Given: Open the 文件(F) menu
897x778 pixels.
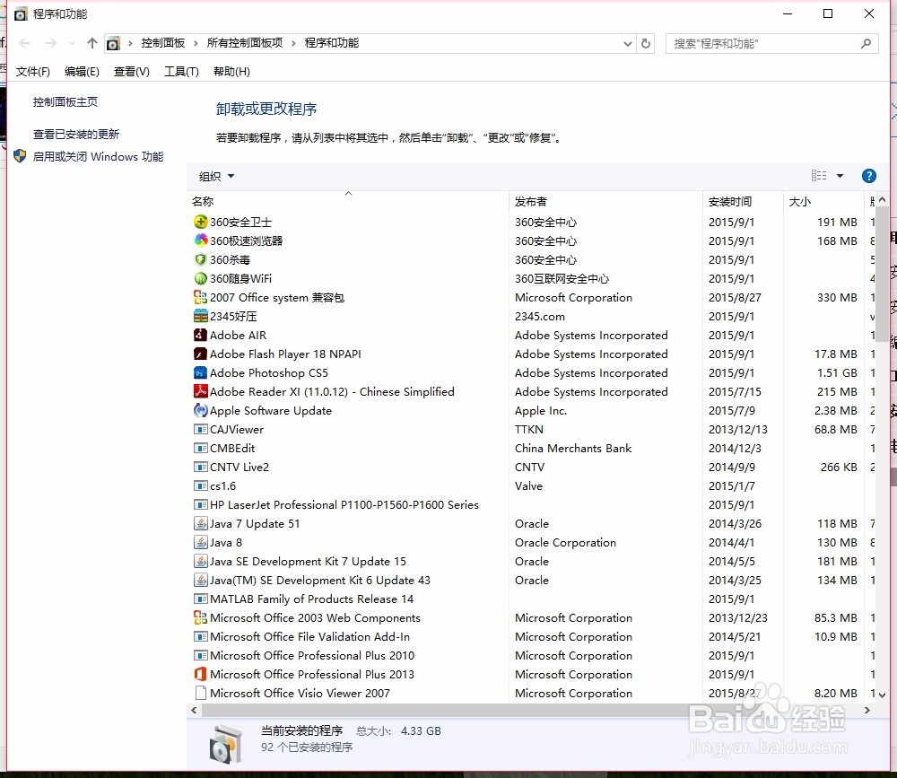Looking at the screenshot, I should (x=32, y=72).
